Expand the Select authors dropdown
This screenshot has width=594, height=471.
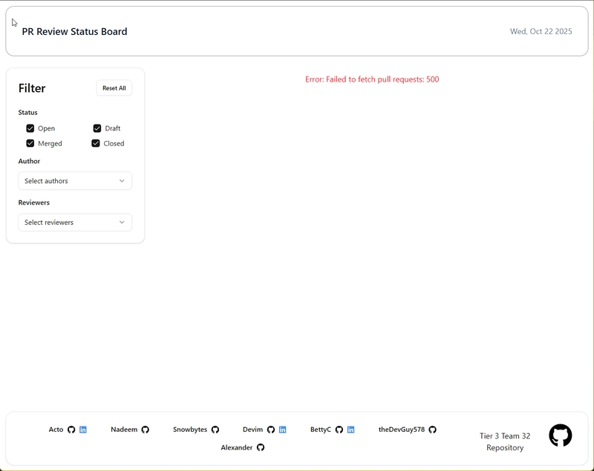(x=75, y=181)
